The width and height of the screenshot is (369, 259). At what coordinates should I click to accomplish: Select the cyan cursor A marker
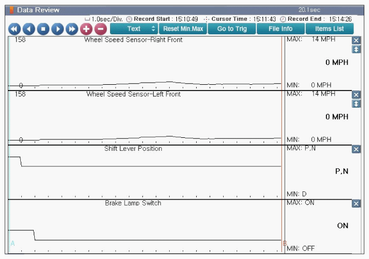click(12, 243)
